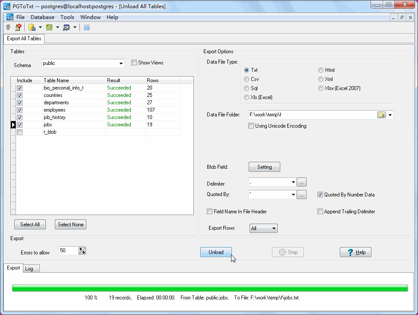
Task: Click the Blob Field Setting button
Action: tap(264, 167)
